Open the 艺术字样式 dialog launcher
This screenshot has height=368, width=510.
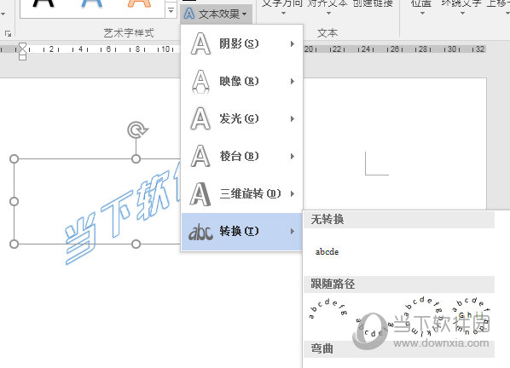(9, 33)
